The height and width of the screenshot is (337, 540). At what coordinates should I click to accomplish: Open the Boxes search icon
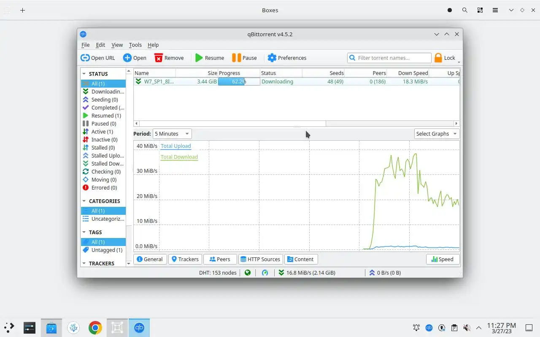pyautogui.click(x=464, y=10)
